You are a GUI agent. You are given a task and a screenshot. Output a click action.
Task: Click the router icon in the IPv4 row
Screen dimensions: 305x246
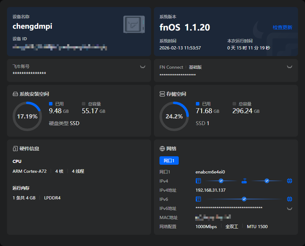[244, 181]
